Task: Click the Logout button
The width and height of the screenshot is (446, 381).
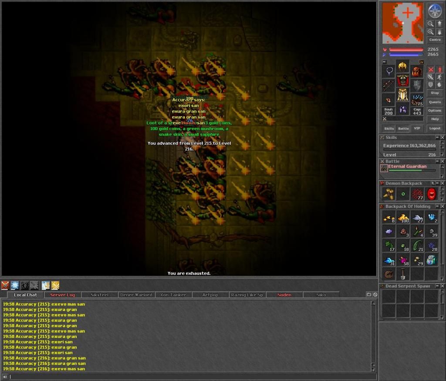Action: 435,128
